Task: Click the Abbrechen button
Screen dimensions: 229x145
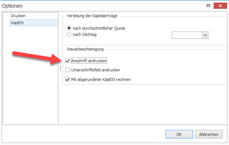Action: [209, 134]
